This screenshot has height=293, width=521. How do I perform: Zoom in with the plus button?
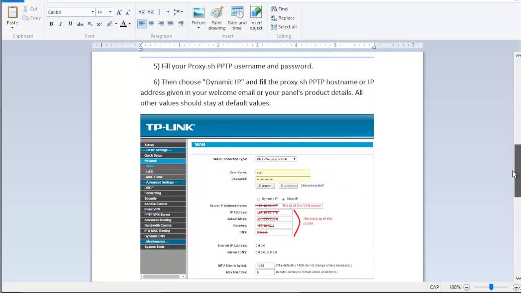[x=516, y=287]
